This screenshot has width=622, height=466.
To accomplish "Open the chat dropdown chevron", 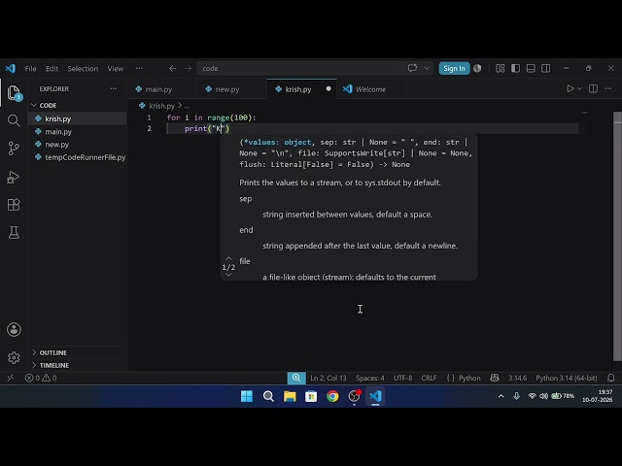I will click(x=427, y=68).
